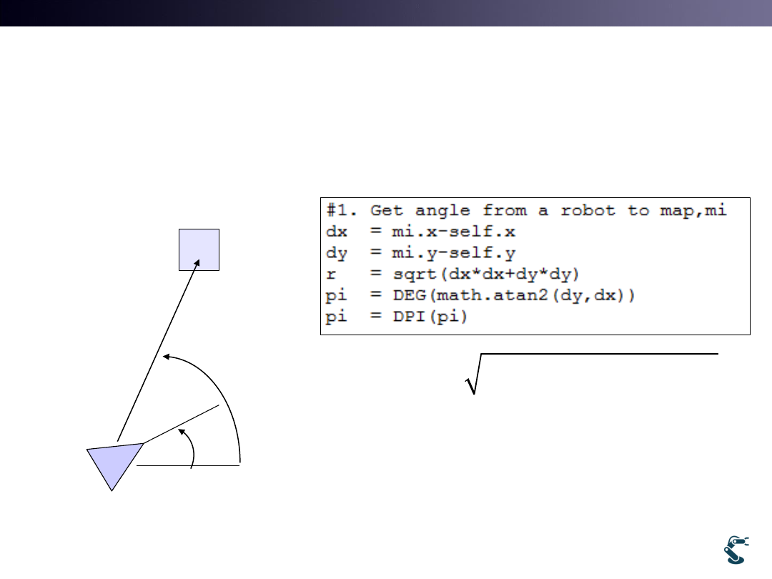772x579 pixels.
Task: Select the short heading line from the triangle
Action: (x=181, y=425)
